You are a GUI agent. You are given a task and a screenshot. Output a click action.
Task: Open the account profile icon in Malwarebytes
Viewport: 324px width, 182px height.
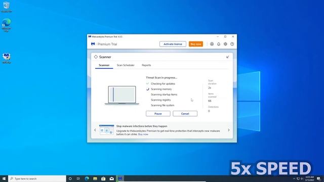coord(212,44)
